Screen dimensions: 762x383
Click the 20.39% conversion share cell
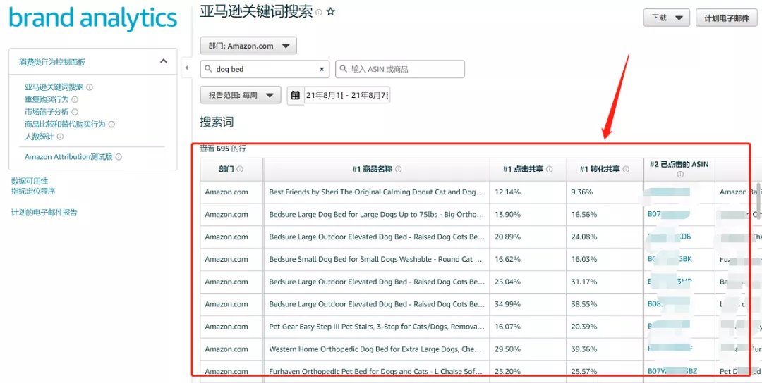pyautogui.click(x=605, y=327)
